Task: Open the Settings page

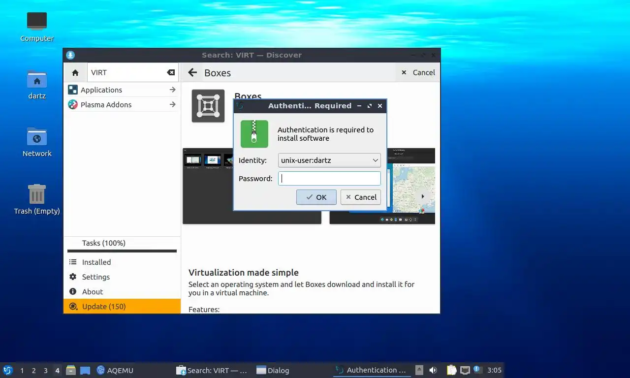Action: [122, 277]
